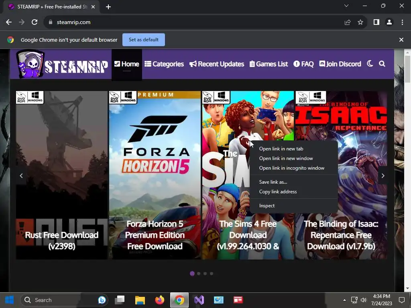The height and width of the screenshot is (308, 411).
Task: Expand the tab search chevron
Action: [346, 6]
